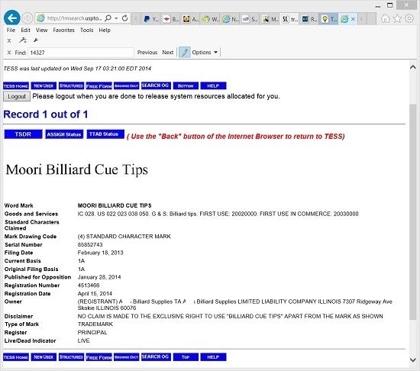Image resolution: width=420 pixels, height=371 pixels.
Task: Switch to the 'S...' browser tab
Action: (x=250, y=19)
